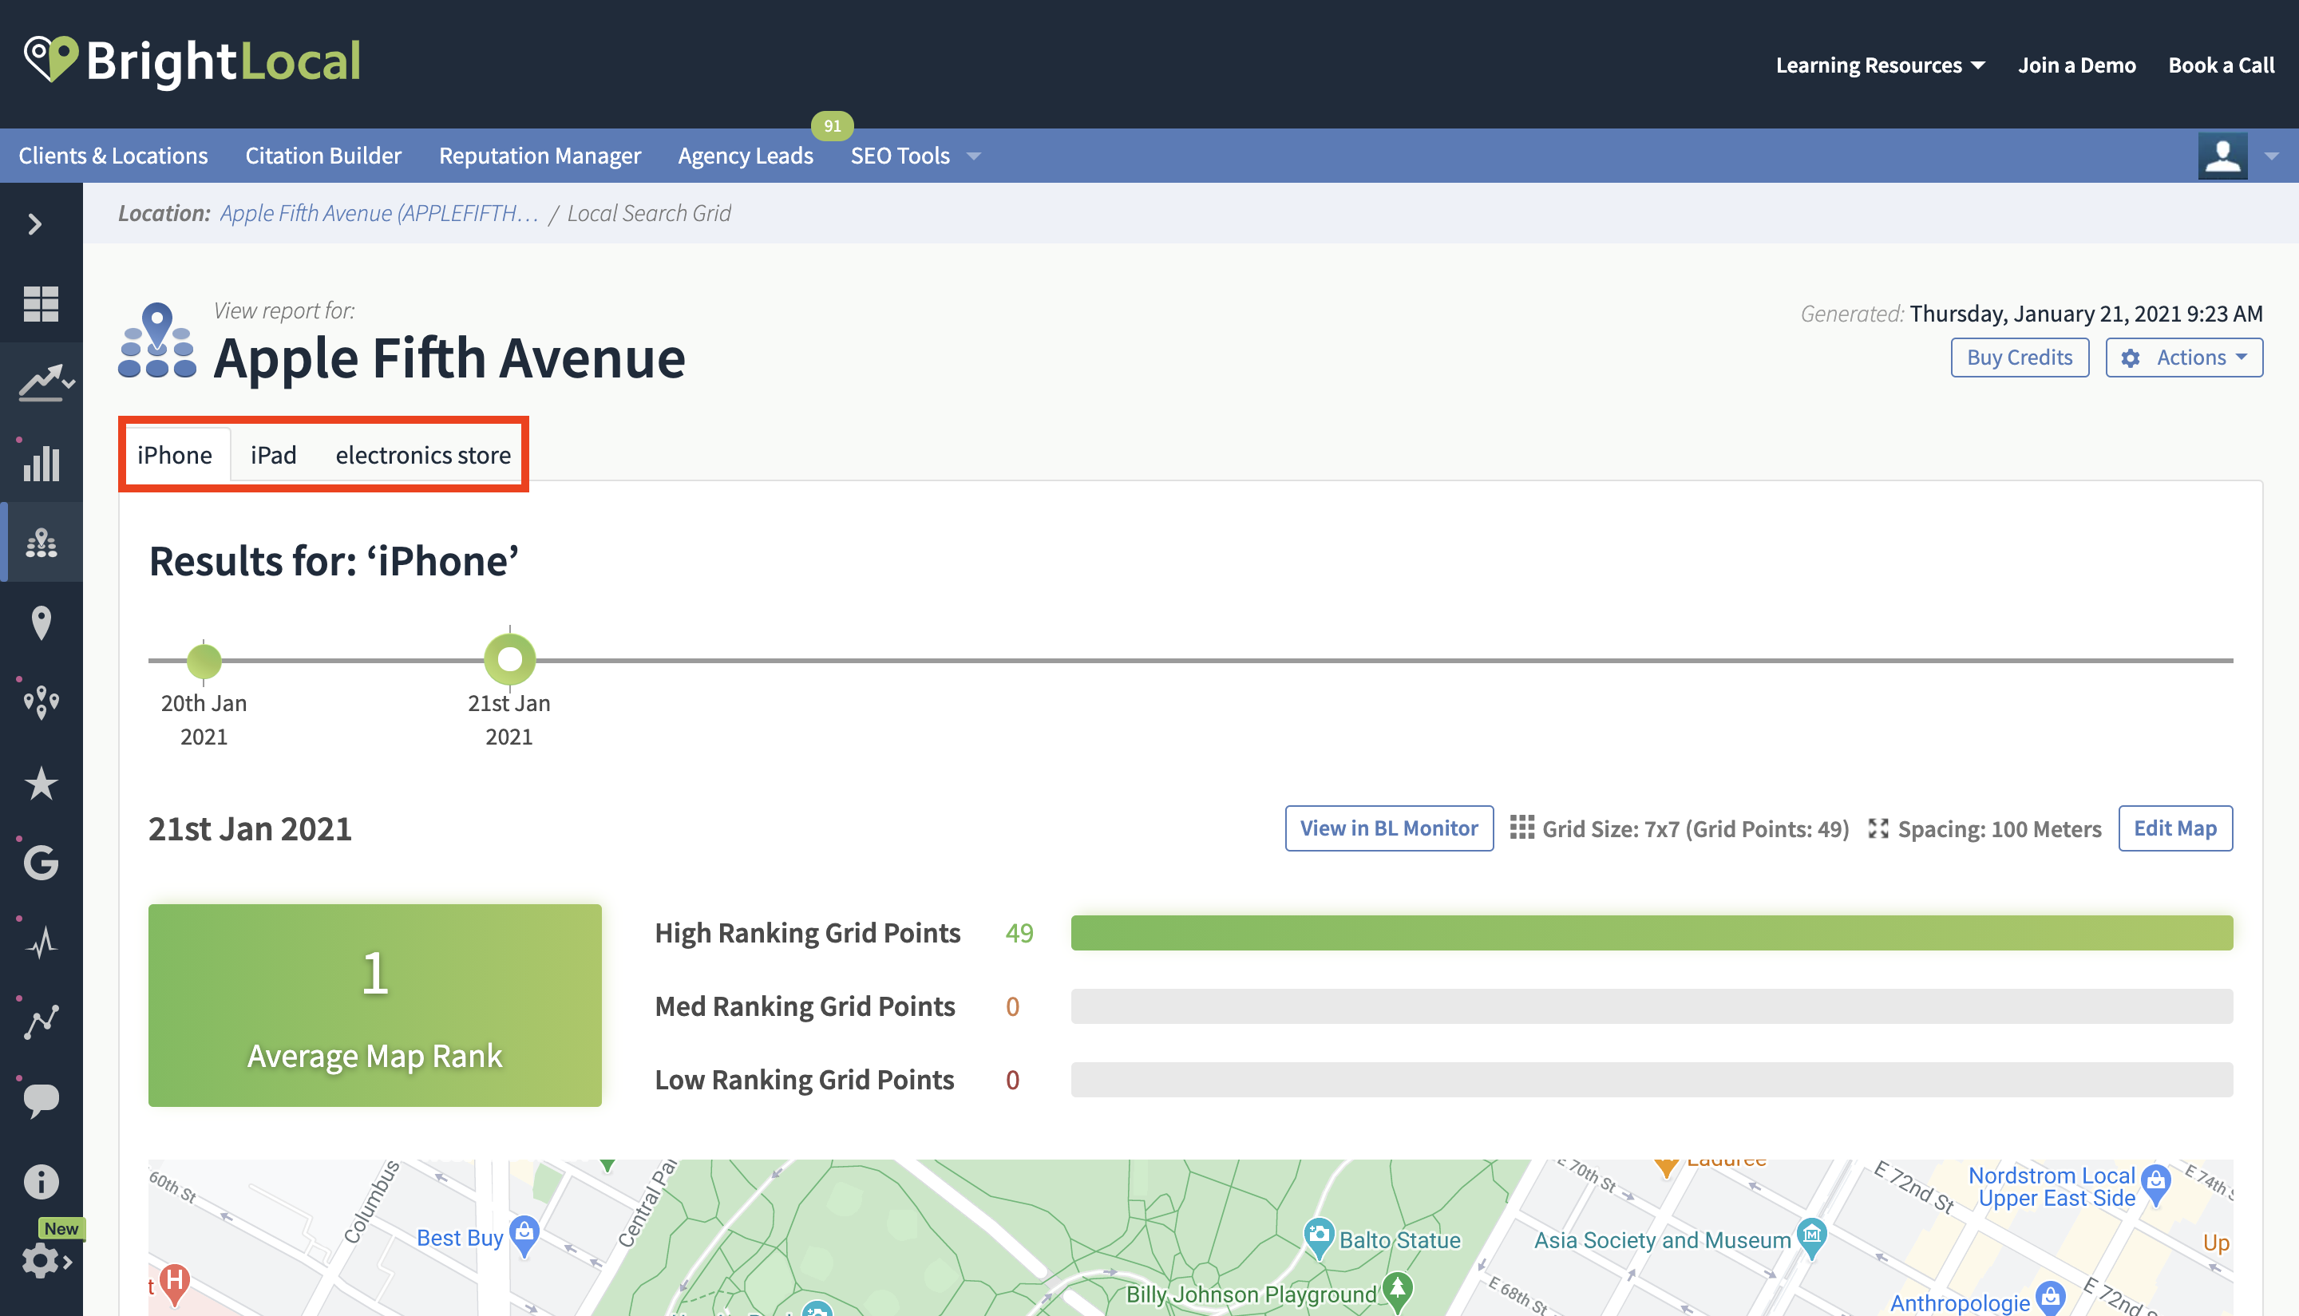Image resolution: width=2299 pixels, height=1316 pixels.
Task: Select the Local Search Grid sidebar icon
Action: pos(42,543)
